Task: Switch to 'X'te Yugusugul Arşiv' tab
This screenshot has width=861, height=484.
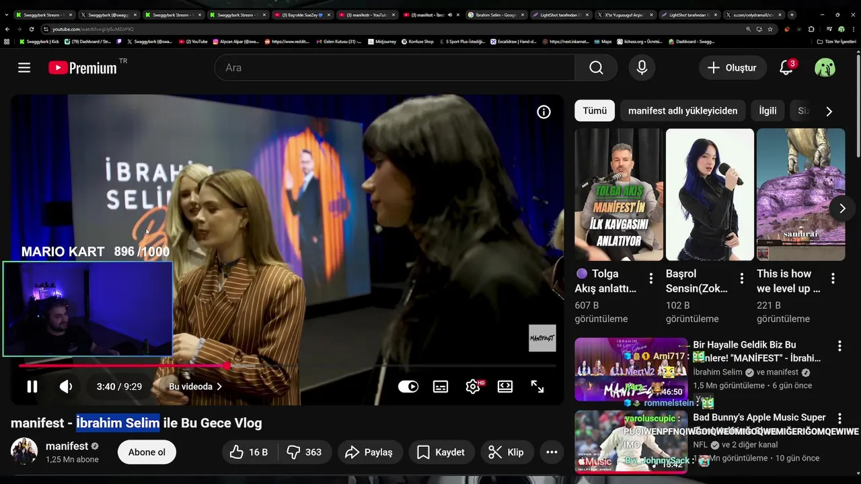Action: pyautogui.click(x=624, y=14)
